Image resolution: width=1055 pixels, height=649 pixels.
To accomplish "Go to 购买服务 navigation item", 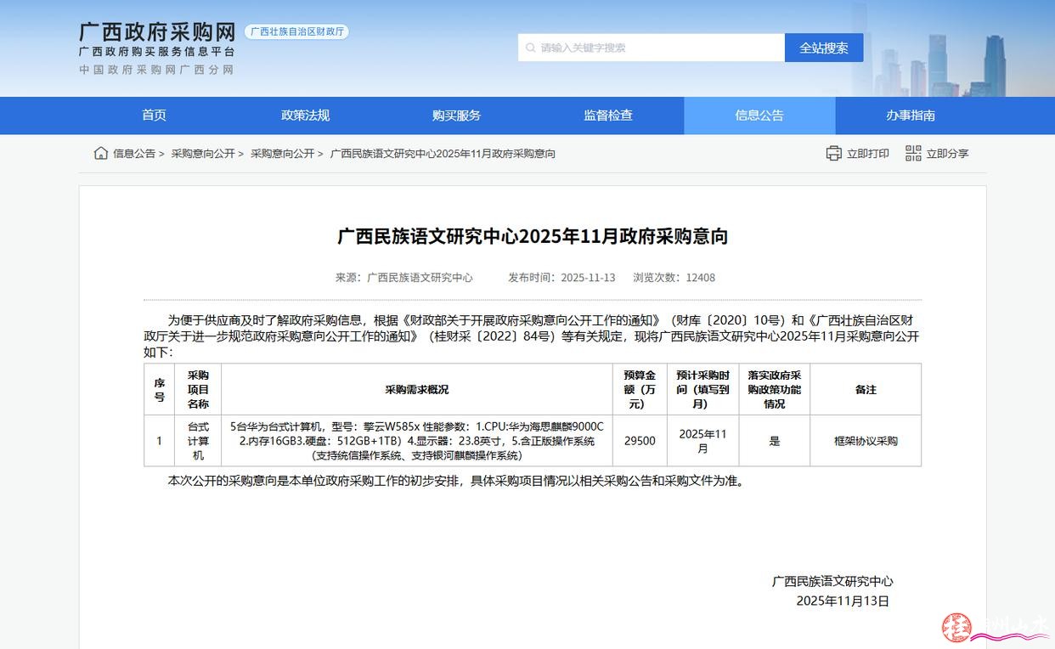I will [x=456, y=116].
